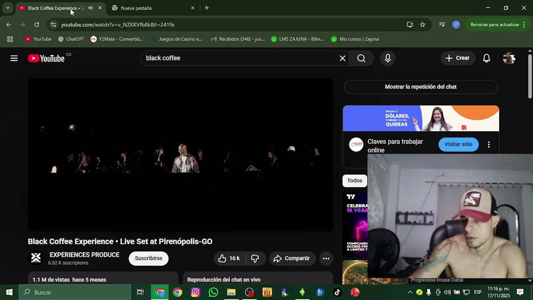Click the video player area

click(180, 155)
